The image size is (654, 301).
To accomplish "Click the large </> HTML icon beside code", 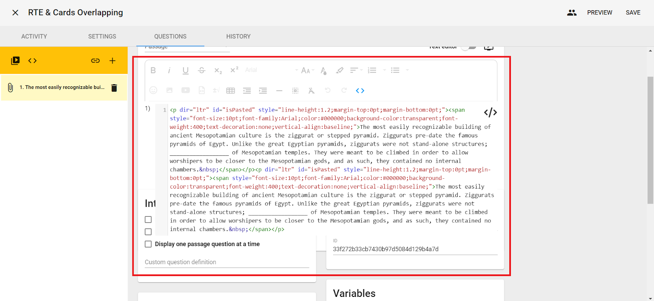I will click(490, 112).
